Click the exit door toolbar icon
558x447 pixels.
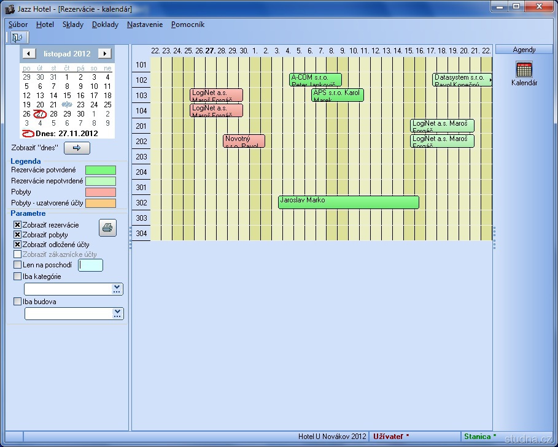[x=16, y=37]
